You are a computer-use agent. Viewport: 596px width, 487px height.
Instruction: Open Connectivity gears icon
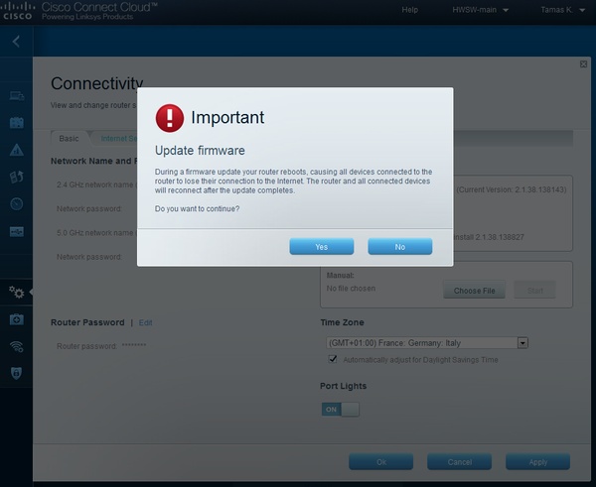coord(16,292)
